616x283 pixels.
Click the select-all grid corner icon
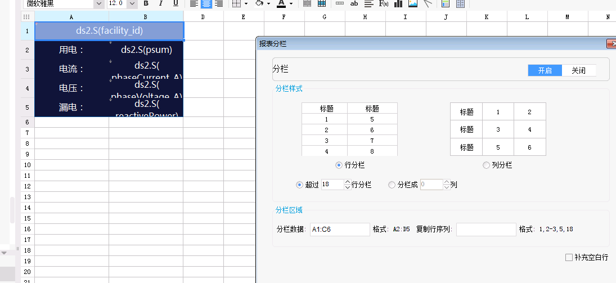26,16
